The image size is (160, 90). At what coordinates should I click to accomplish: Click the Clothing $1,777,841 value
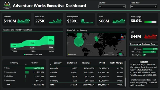coord(39,76)
